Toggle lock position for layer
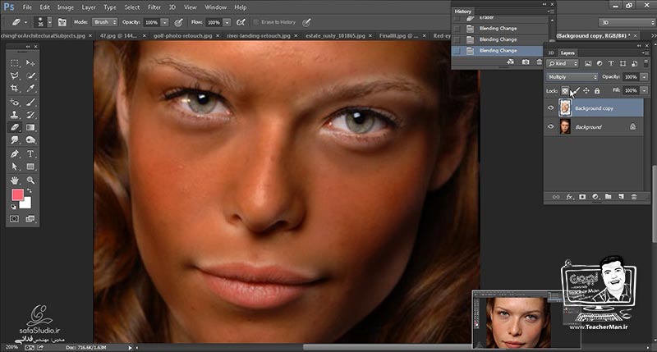 coord(586,90)
